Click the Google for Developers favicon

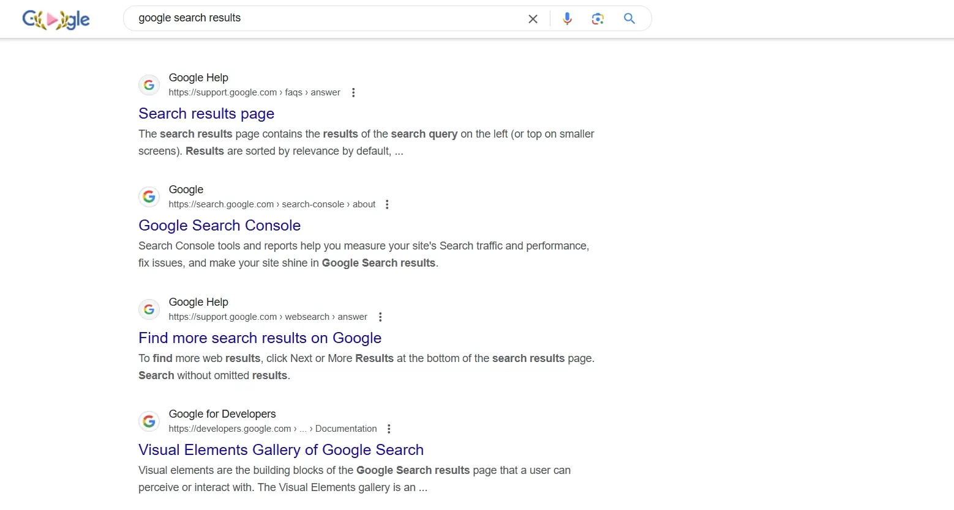pyautogui.click(x=149, y=421)
